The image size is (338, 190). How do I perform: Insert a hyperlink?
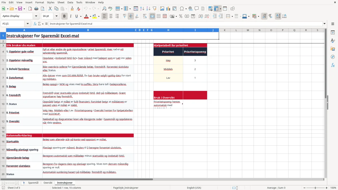coord(190,9)
